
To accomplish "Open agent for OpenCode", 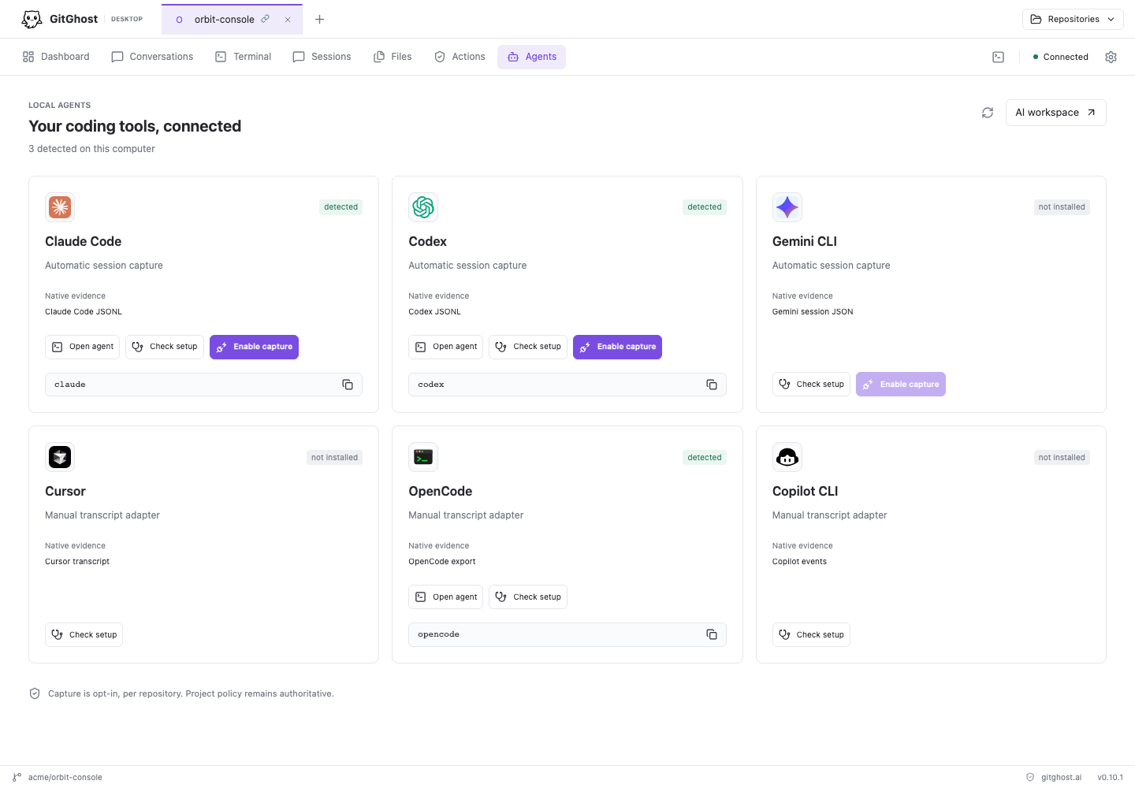I will pyautogui.click(x=446, y=597).
